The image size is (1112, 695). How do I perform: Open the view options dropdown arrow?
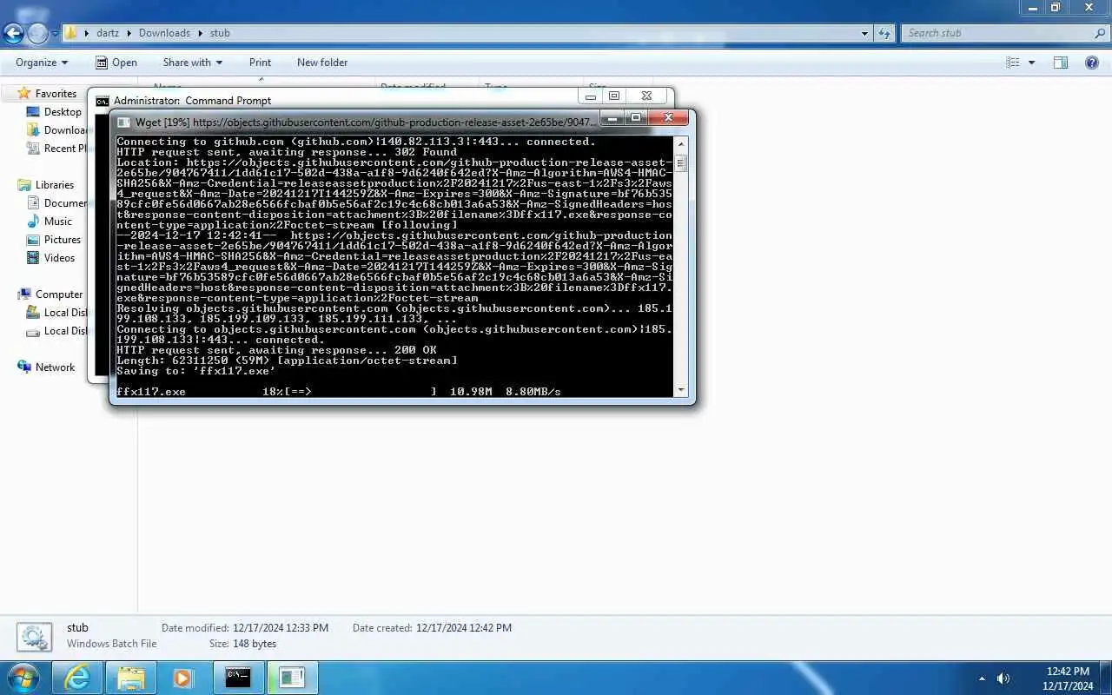[1031, 63]
